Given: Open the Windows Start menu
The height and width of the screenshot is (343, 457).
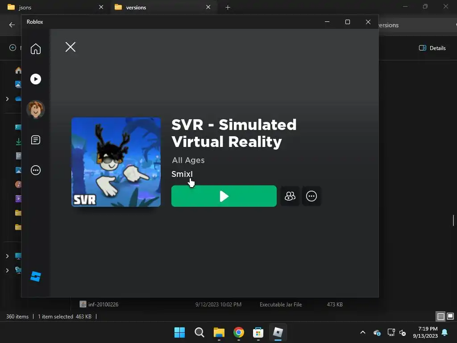Looking at the screenshot, I should [x=179, y=332].
